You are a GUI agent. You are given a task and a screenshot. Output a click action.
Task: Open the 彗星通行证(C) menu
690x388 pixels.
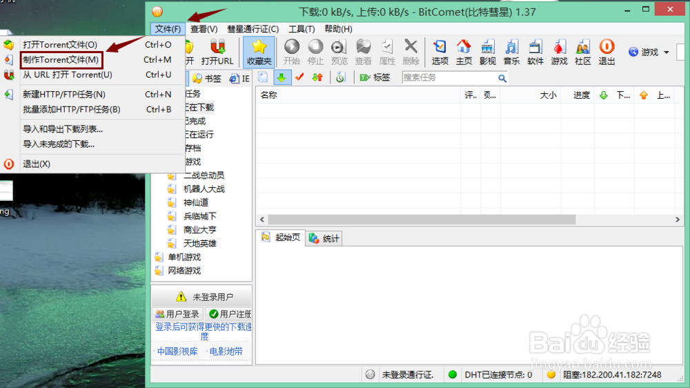pos(253,29)
